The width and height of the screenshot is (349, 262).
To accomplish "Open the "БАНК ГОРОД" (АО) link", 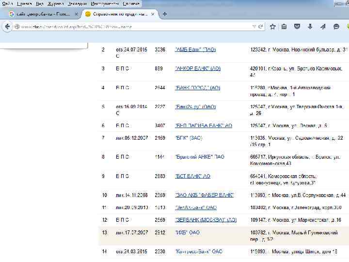I will coord(198,87).
